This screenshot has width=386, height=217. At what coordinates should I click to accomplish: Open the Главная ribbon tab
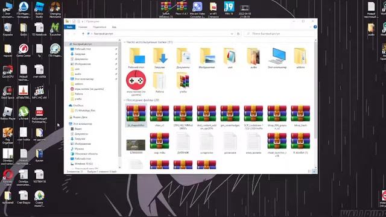click(83, 27)
